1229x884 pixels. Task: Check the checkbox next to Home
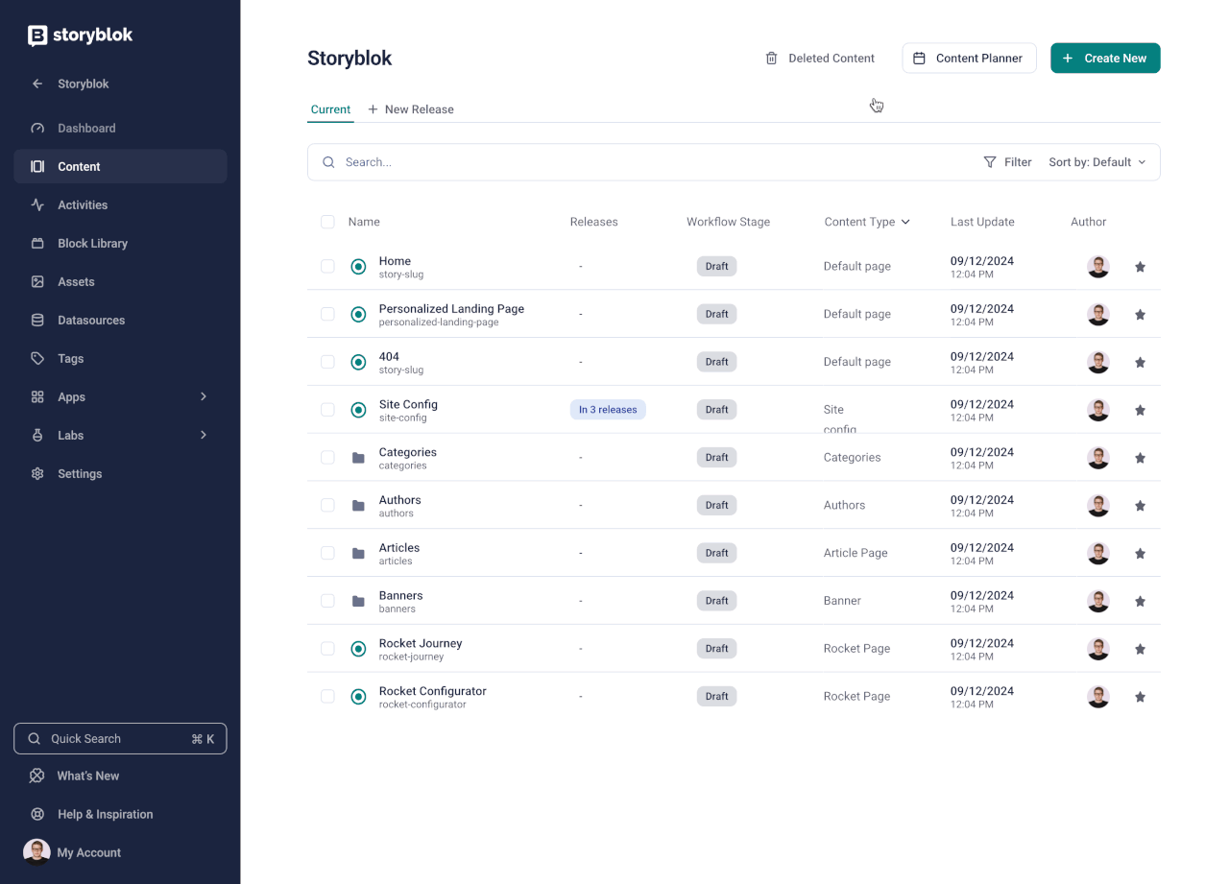(x=327, y=266)
